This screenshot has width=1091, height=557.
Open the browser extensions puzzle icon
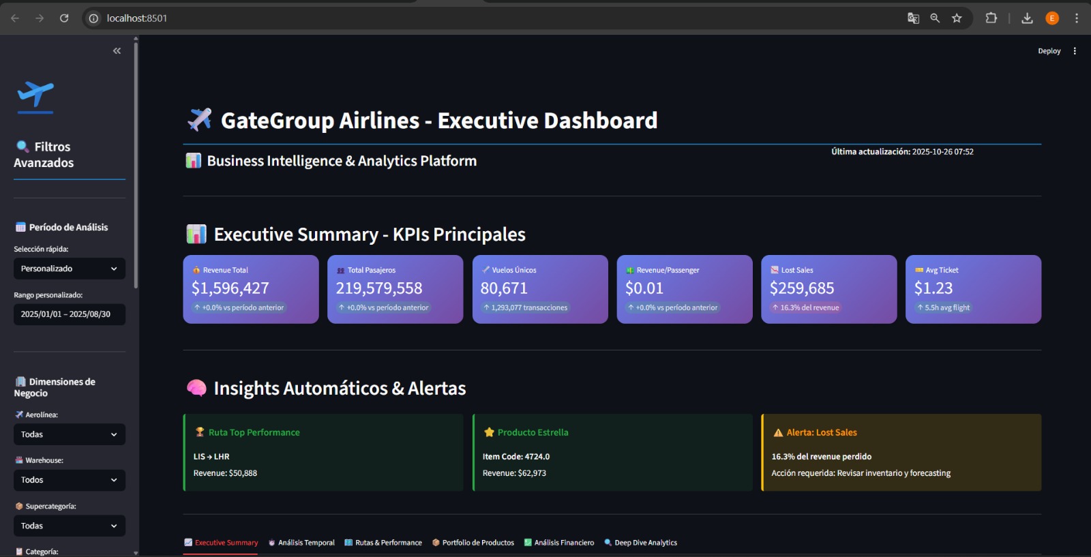point(991,18)
